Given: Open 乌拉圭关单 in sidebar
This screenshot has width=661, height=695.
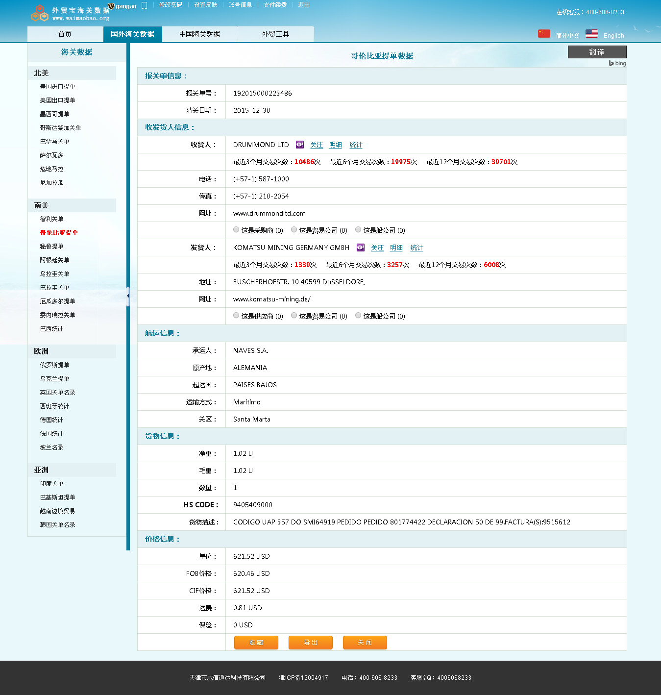Looking at the screenshot, I should (54, 274).
